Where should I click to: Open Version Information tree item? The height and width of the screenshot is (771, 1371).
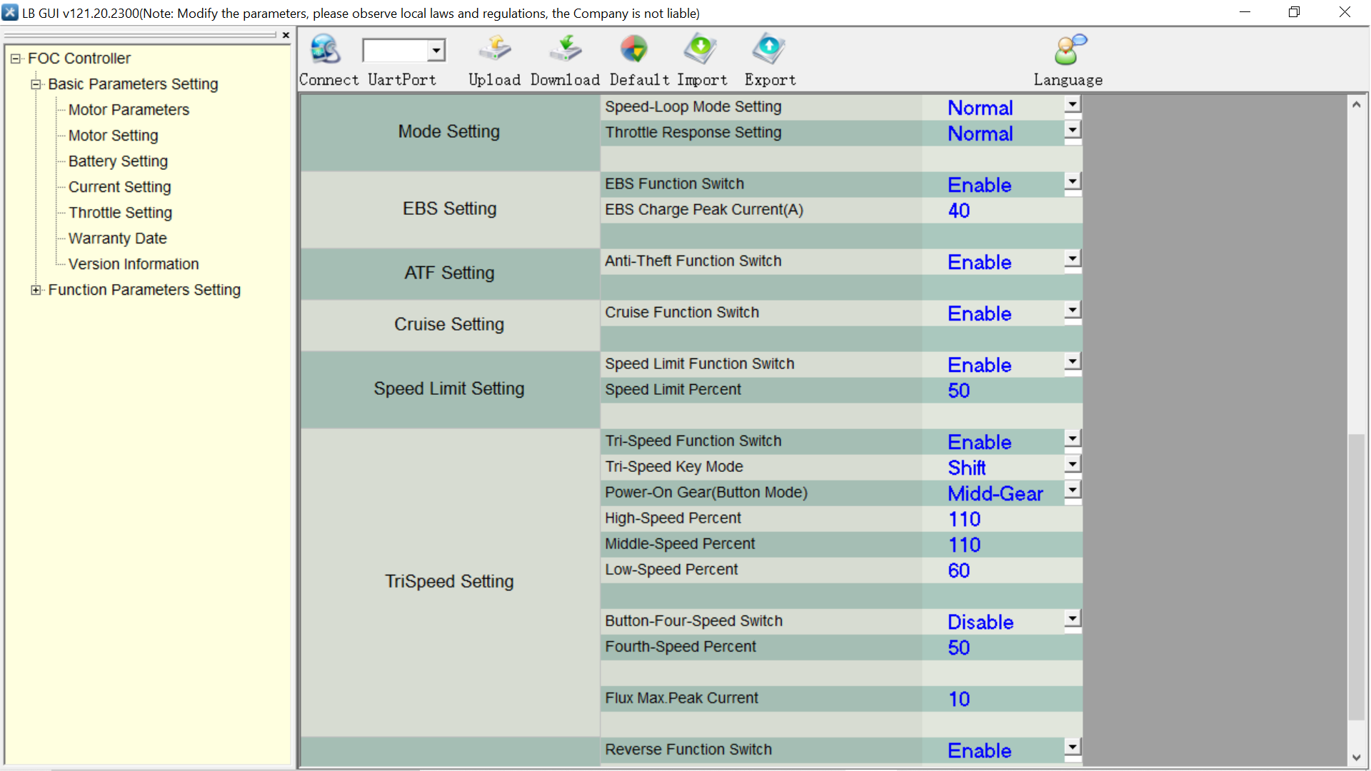(x=134, y=264)
